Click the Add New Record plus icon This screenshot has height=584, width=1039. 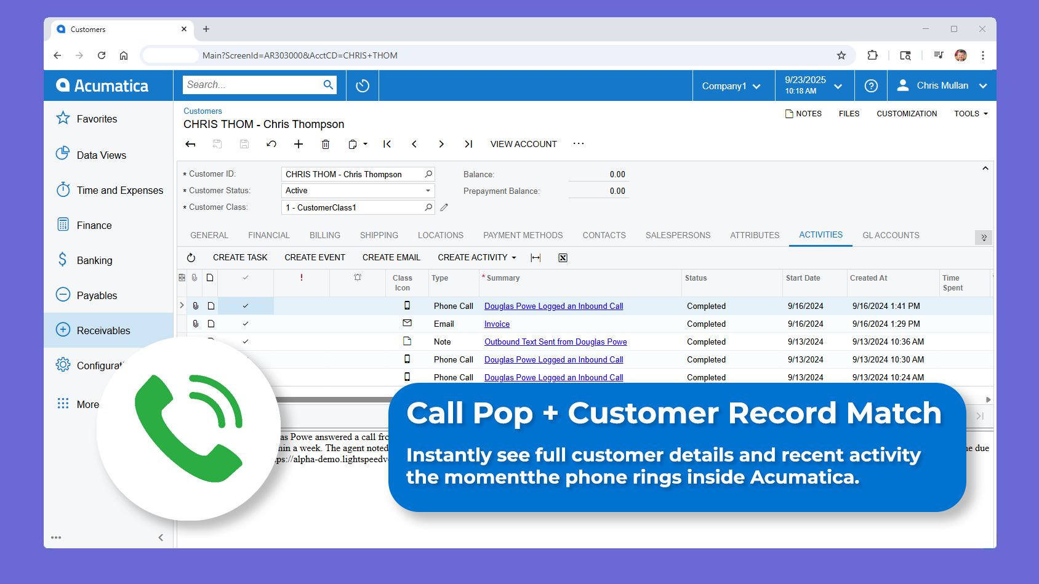(x=299, y=143)
